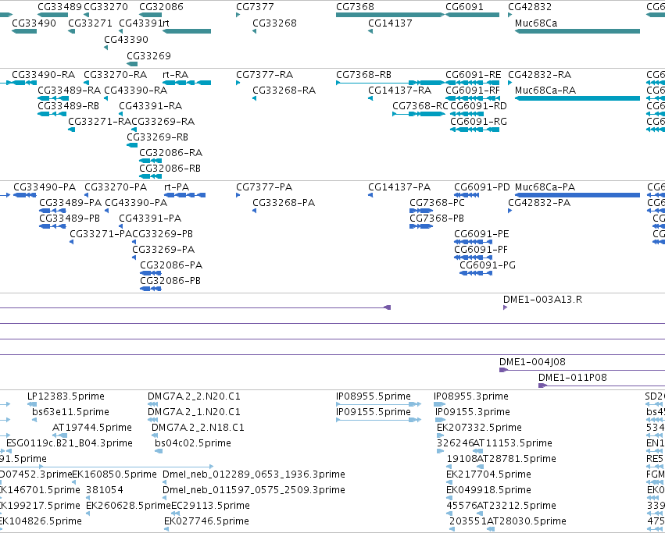Select the CG32086-RB transcript

150,176
